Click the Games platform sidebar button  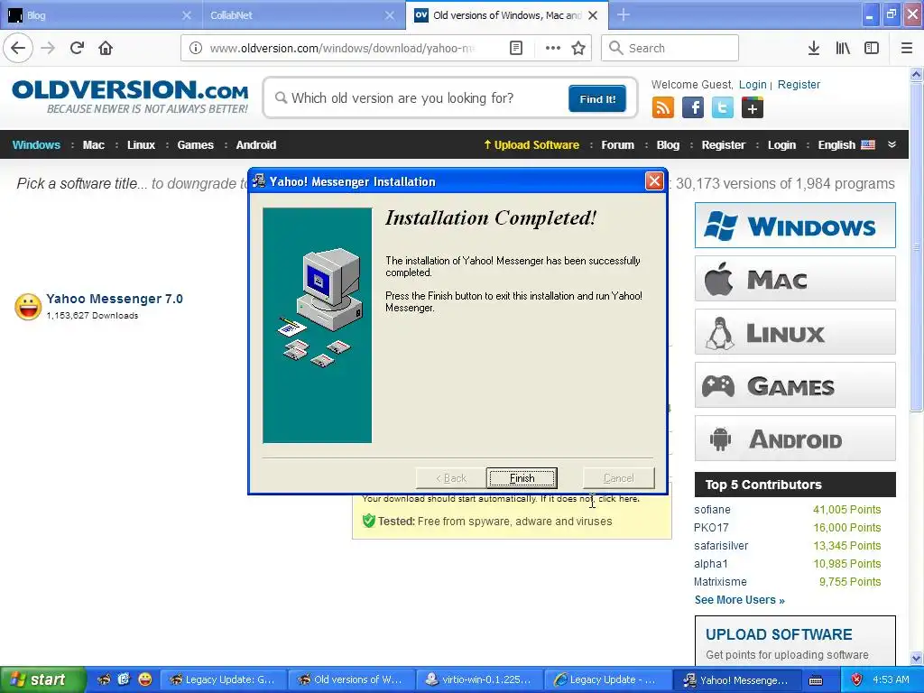tap(795, 385)
